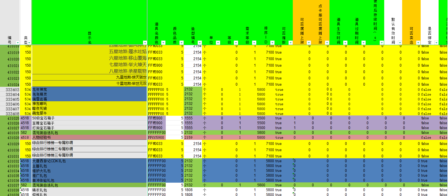The image size is (448, 196).
Task: Expand the 可否摧毁 filter dropdown
Action: 291,43
